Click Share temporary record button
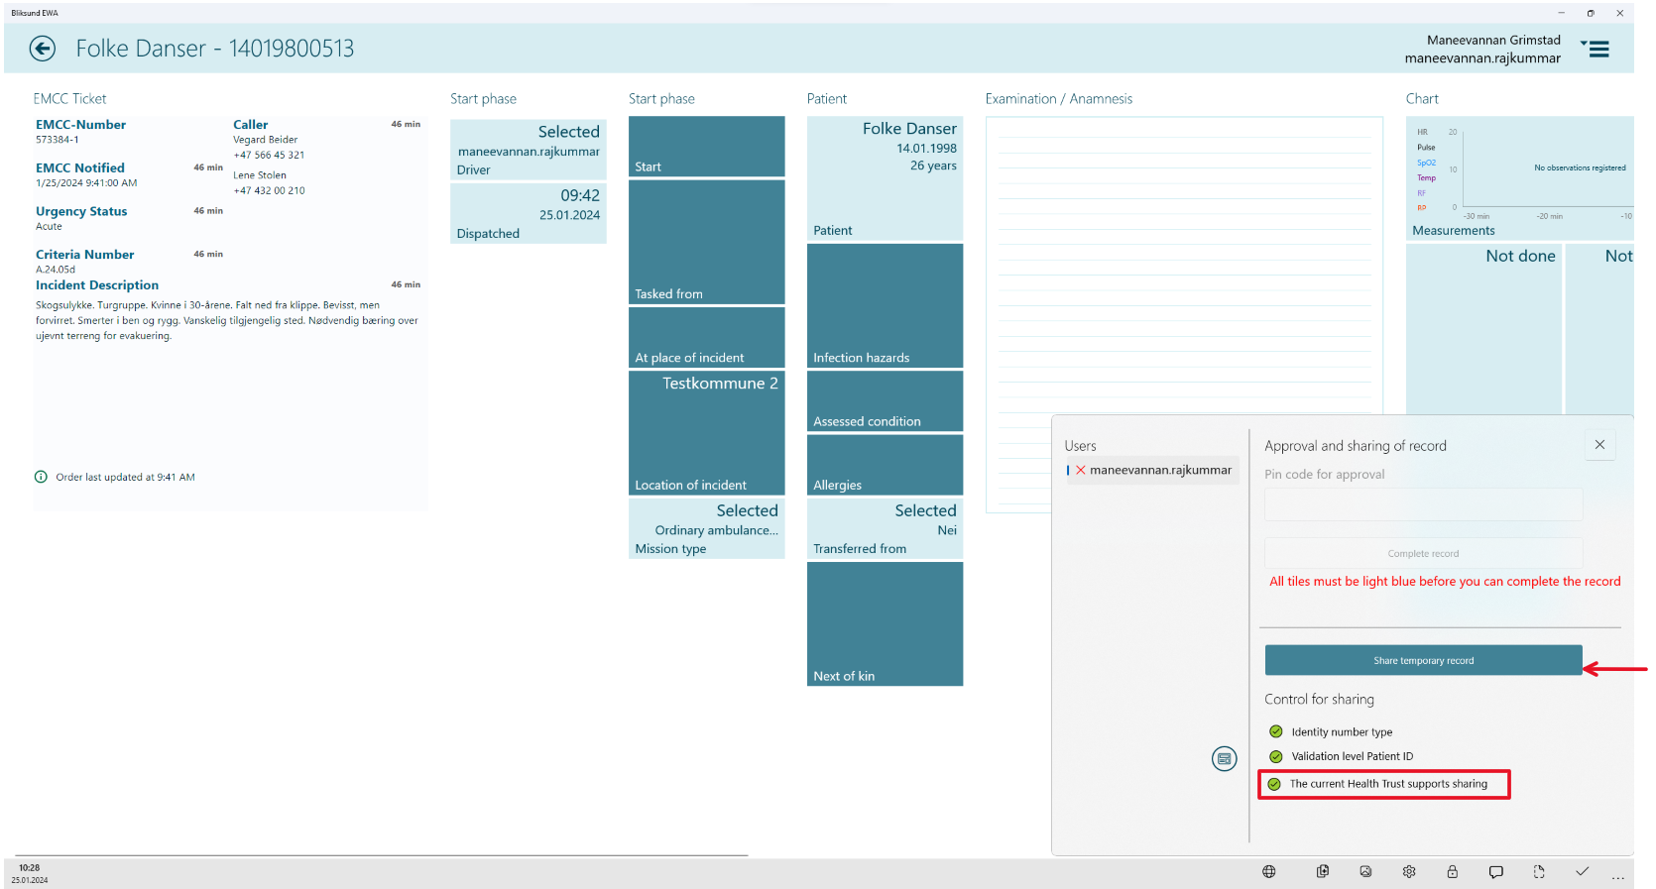Image resolution: width=1656 pixels, height=889 pixels. click(1423, 660)
